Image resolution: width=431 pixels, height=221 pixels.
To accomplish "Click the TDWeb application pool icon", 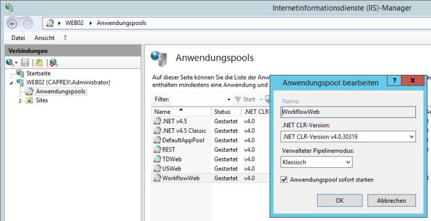I will [x=157, y=159].
